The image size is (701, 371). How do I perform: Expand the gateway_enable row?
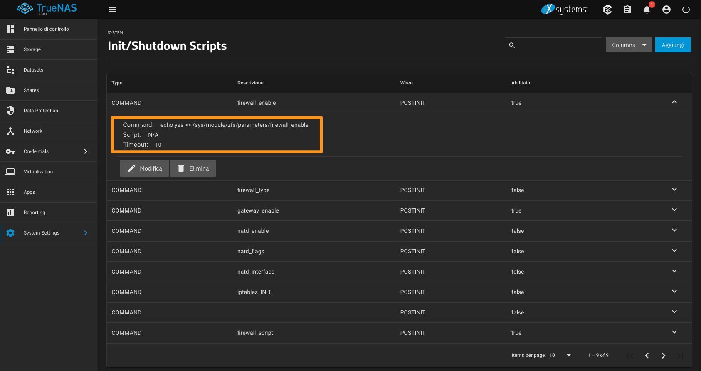(674, 210)
